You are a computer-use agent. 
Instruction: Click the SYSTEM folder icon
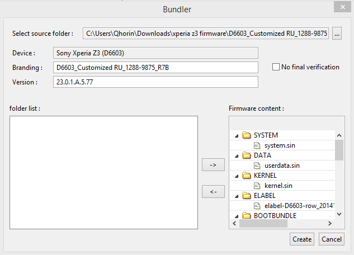tap(246, 135)
